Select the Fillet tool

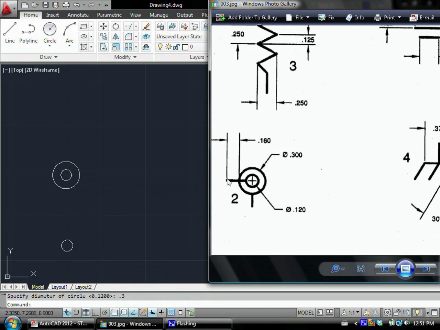tap(128, 36)
